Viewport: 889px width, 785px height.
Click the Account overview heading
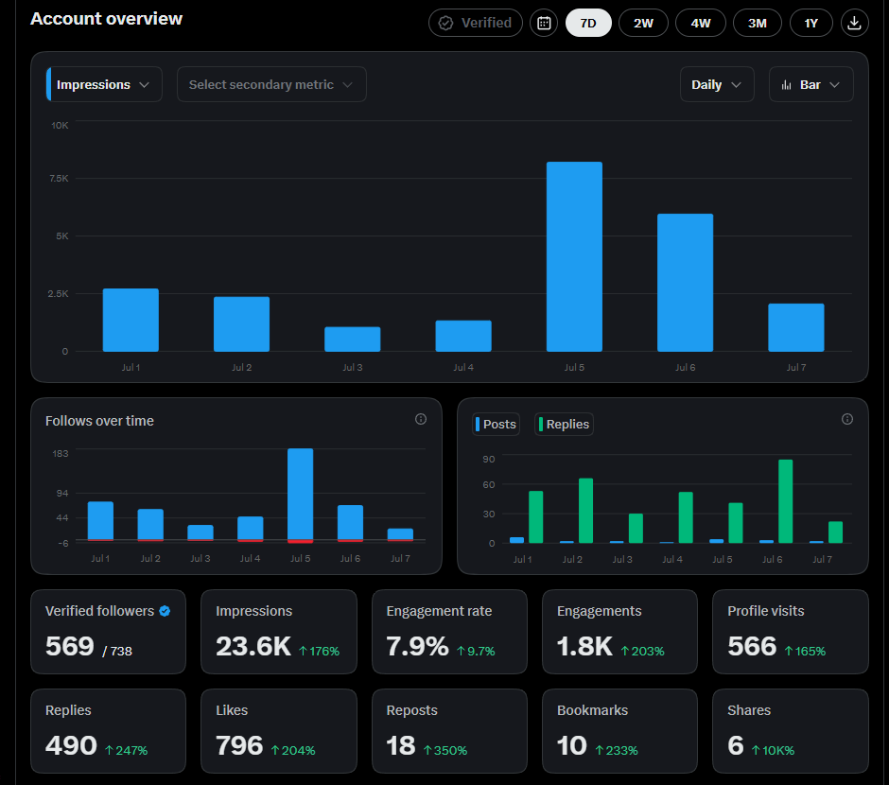click(x=107, y=19)
